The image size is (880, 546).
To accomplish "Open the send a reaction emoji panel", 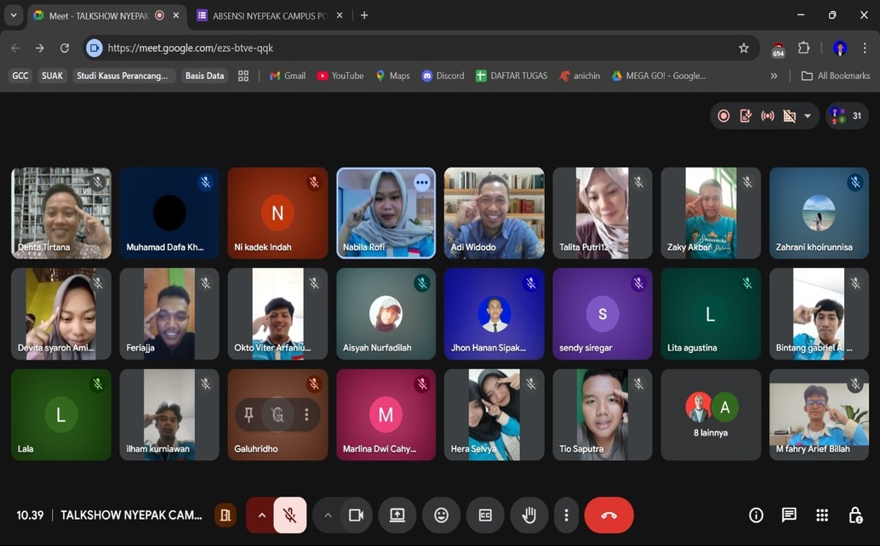I will click(441, 515).
